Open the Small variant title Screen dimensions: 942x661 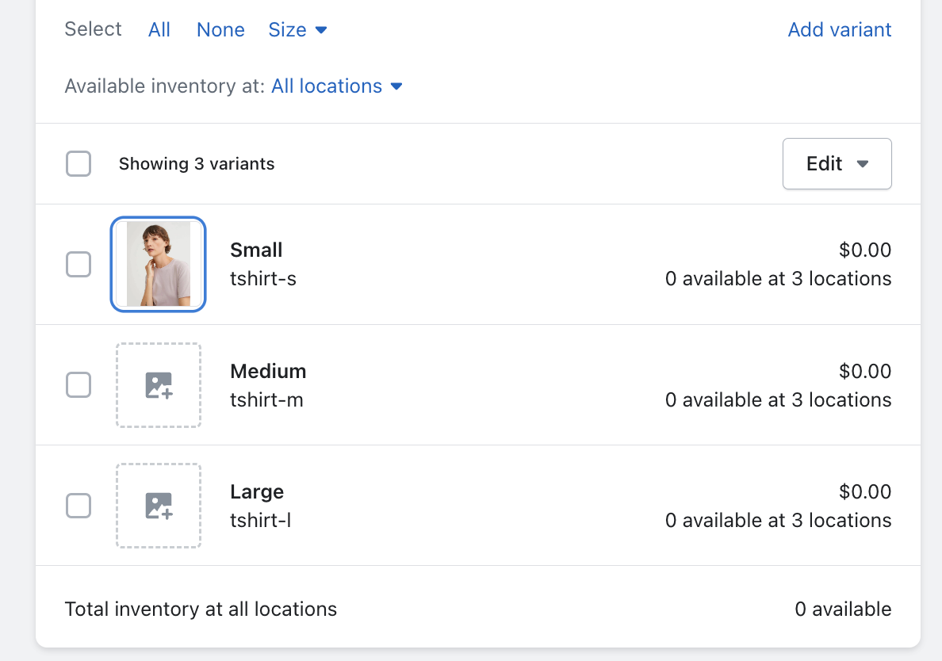(256, 250)
